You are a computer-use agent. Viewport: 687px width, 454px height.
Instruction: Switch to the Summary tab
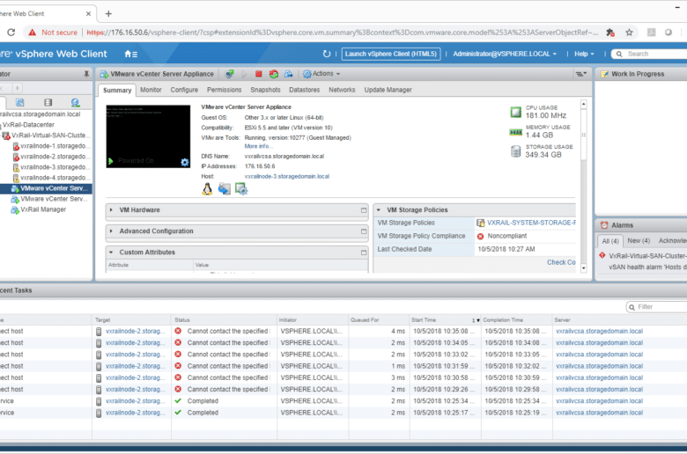coord(117,91)
